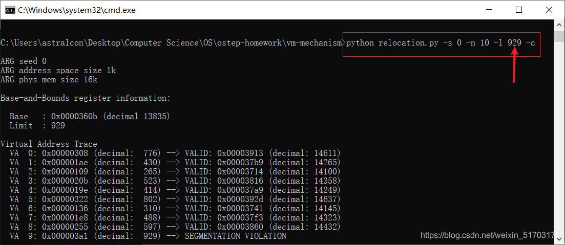565x245 pixels.
Task: Maximize the cmd.exe window
Action: click(518, 10)
